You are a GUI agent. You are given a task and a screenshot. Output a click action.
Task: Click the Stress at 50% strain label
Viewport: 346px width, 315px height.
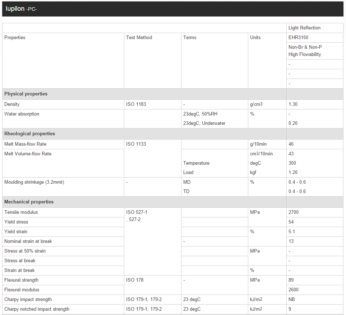point(25,251)
